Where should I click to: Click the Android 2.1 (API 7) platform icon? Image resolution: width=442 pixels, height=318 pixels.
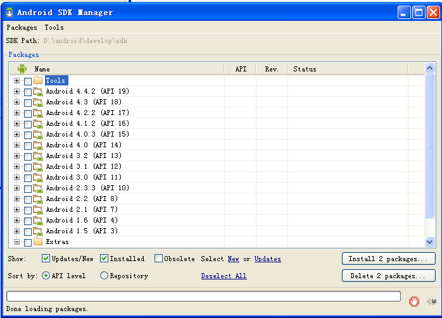[x=38, y=210]
